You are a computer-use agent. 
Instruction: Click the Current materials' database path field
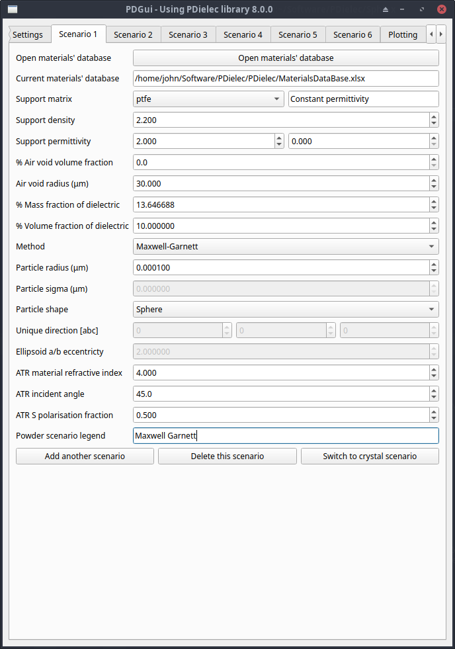(286, 78)
